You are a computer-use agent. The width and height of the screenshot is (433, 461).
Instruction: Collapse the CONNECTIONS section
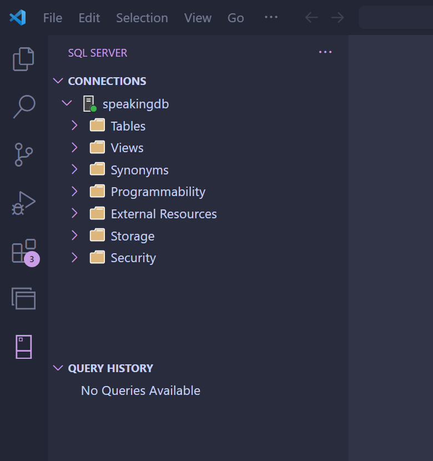(58, 81)
